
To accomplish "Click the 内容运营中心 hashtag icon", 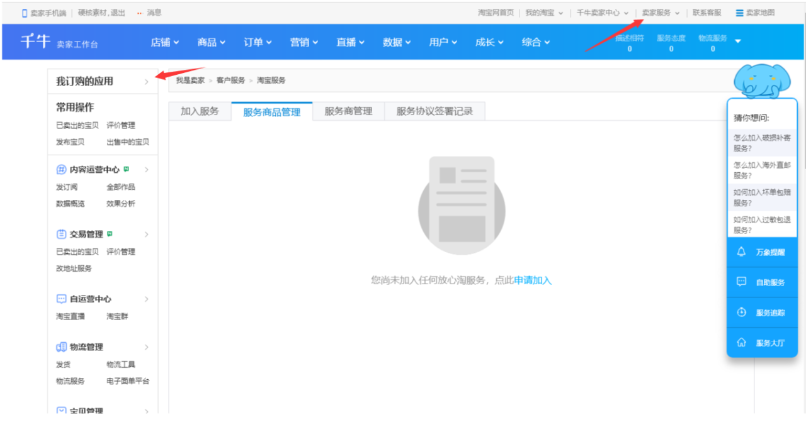I will point(61,170).
